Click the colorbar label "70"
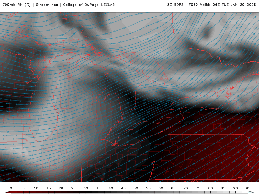 (x=186, y=188)
